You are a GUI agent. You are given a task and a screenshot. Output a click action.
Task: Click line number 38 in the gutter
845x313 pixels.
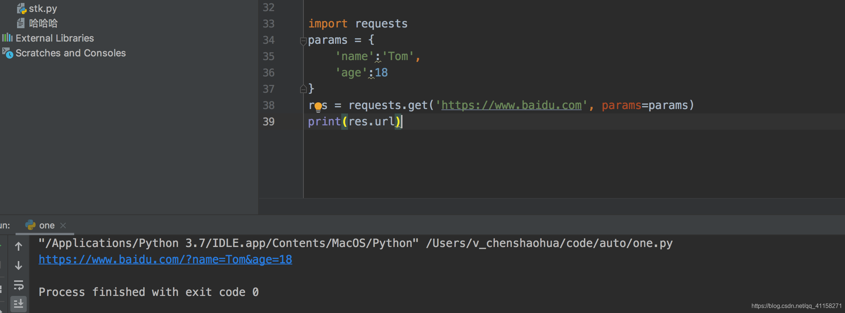pyautogui.click(x=269, y=105)
